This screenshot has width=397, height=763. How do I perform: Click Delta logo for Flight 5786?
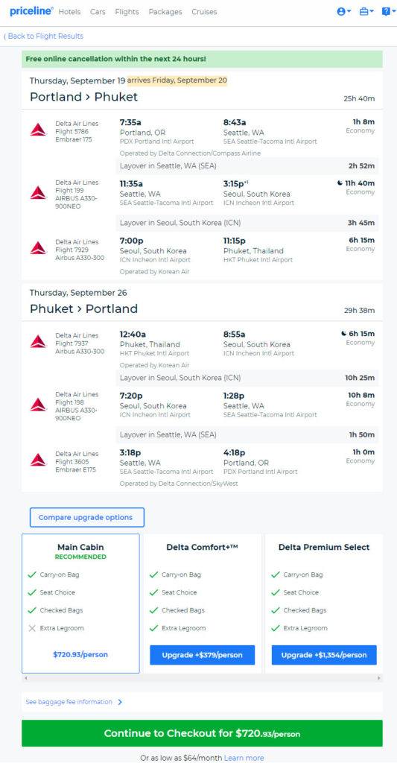click(x=39, y=130)
